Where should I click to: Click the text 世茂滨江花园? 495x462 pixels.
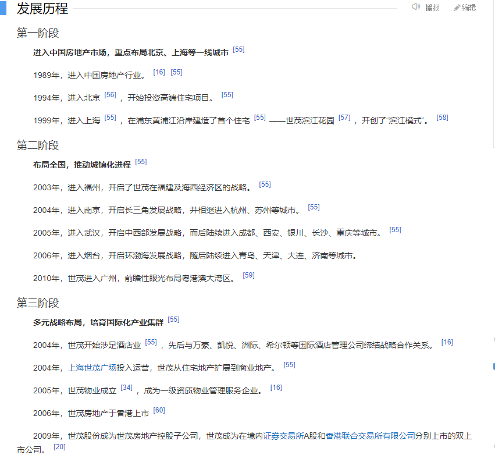coord(310,120)
